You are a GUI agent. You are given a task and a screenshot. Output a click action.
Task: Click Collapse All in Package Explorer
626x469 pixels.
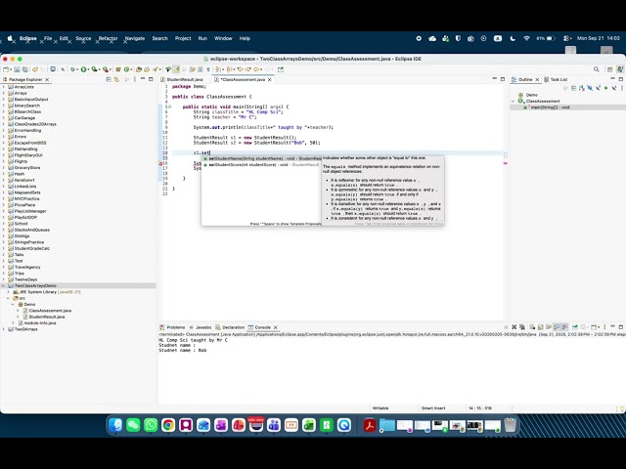click(x=109, y=79)
